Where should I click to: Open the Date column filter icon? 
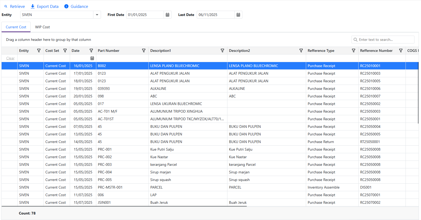(x=91, y=51)
